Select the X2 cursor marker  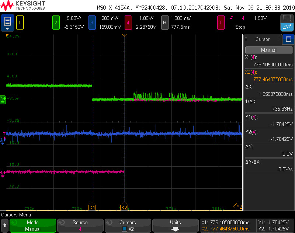pos(124,207)
